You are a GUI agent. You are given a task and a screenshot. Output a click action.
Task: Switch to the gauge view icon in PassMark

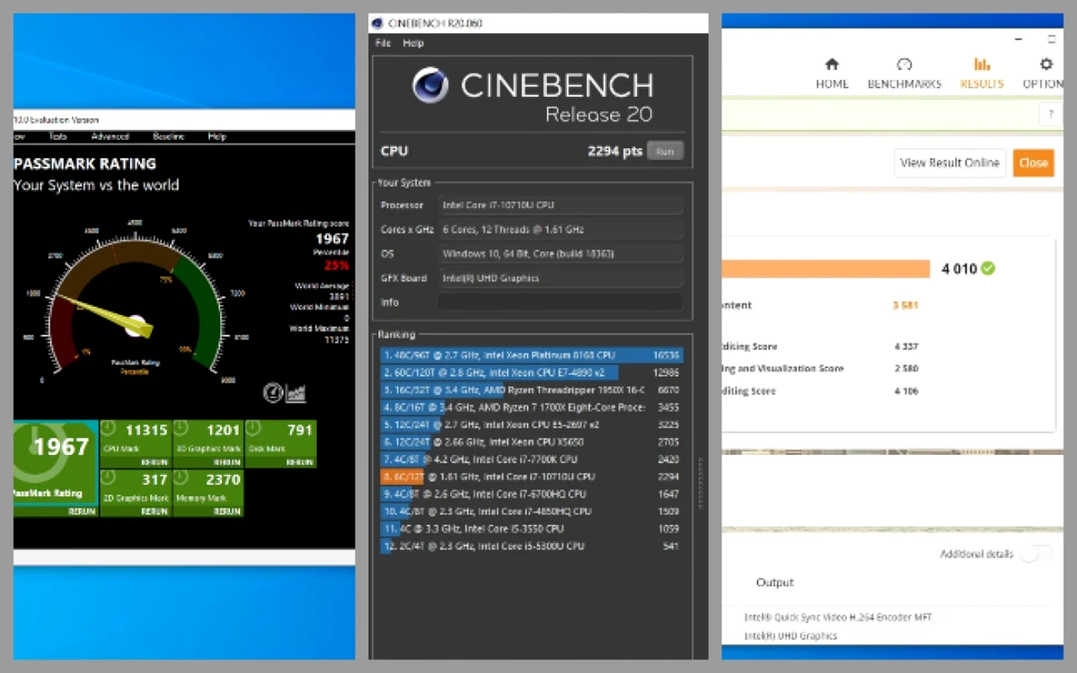click(x=273, y=392)
